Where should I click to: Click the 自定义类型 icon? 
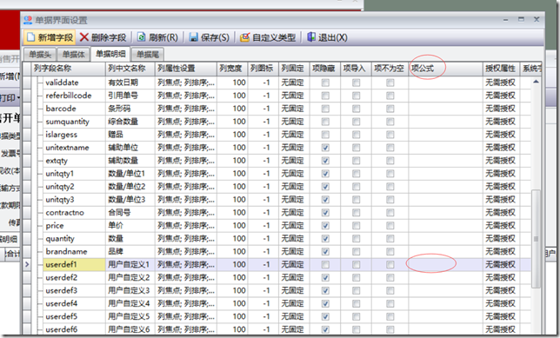[245, 37]
